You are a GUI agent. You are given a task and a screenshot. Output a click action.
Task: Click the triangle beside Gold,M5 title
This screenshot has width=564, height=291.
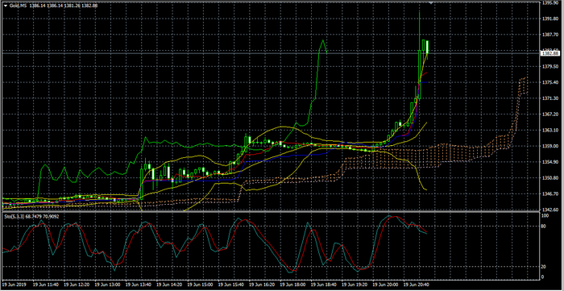tap(6, 6)
